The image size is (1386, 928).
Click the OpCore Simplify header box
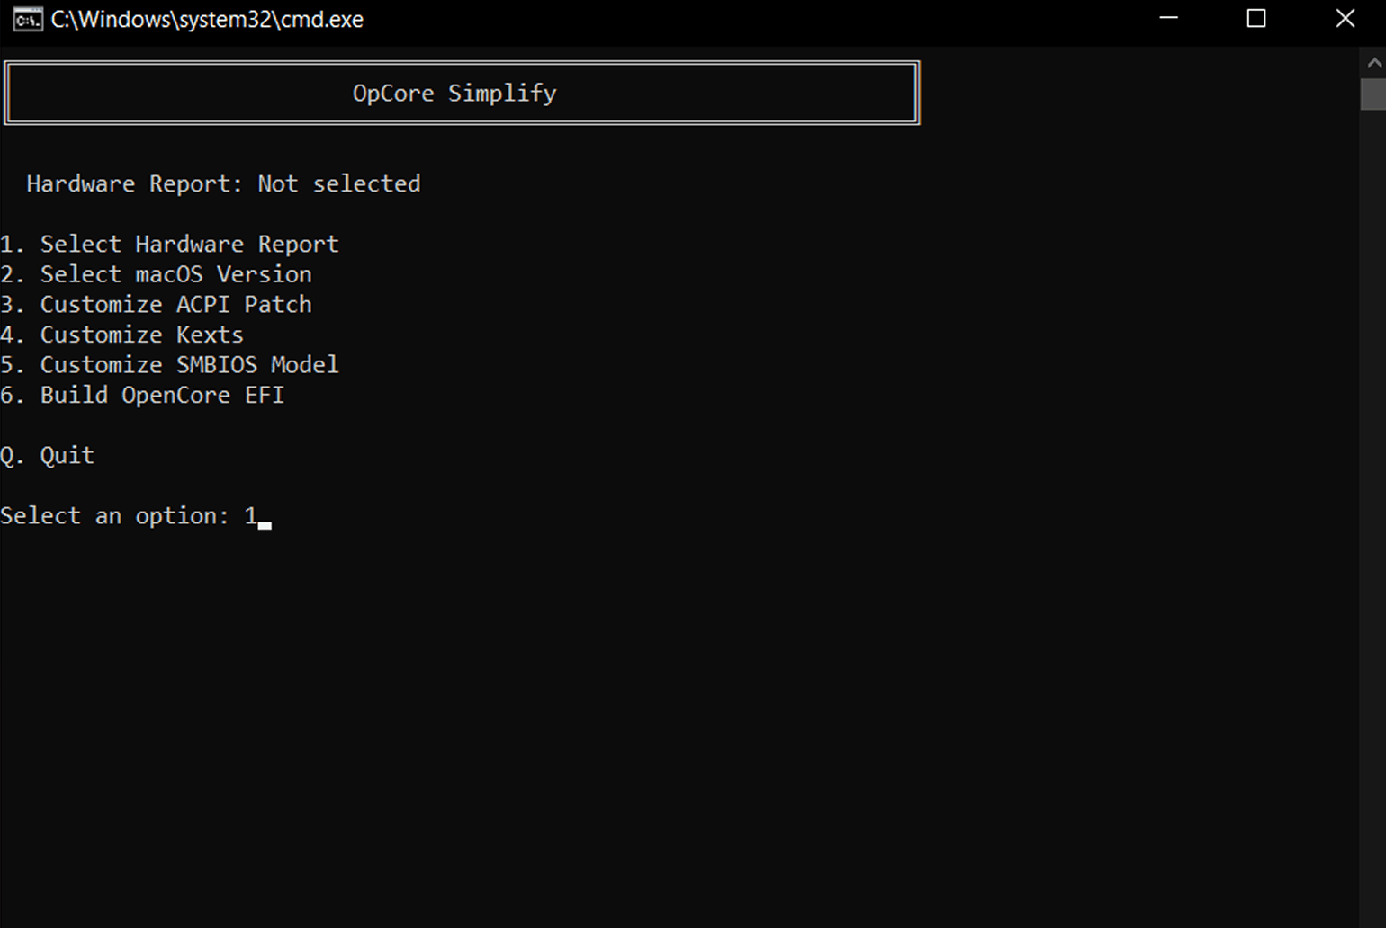click(x=462, y=93)
